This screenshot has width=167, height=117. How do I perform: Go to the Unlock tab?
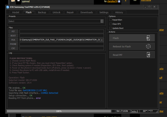[57, 12]
